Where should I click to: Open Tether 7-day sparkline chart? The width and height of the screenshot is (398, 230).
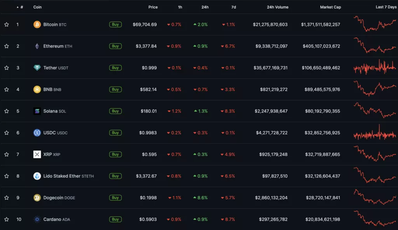pos(375,67)
